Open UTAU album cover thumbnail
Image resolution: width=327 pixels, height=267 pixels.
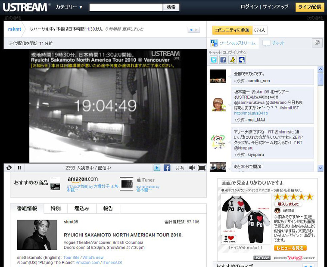pyautogui.click(x=55, y=183)
